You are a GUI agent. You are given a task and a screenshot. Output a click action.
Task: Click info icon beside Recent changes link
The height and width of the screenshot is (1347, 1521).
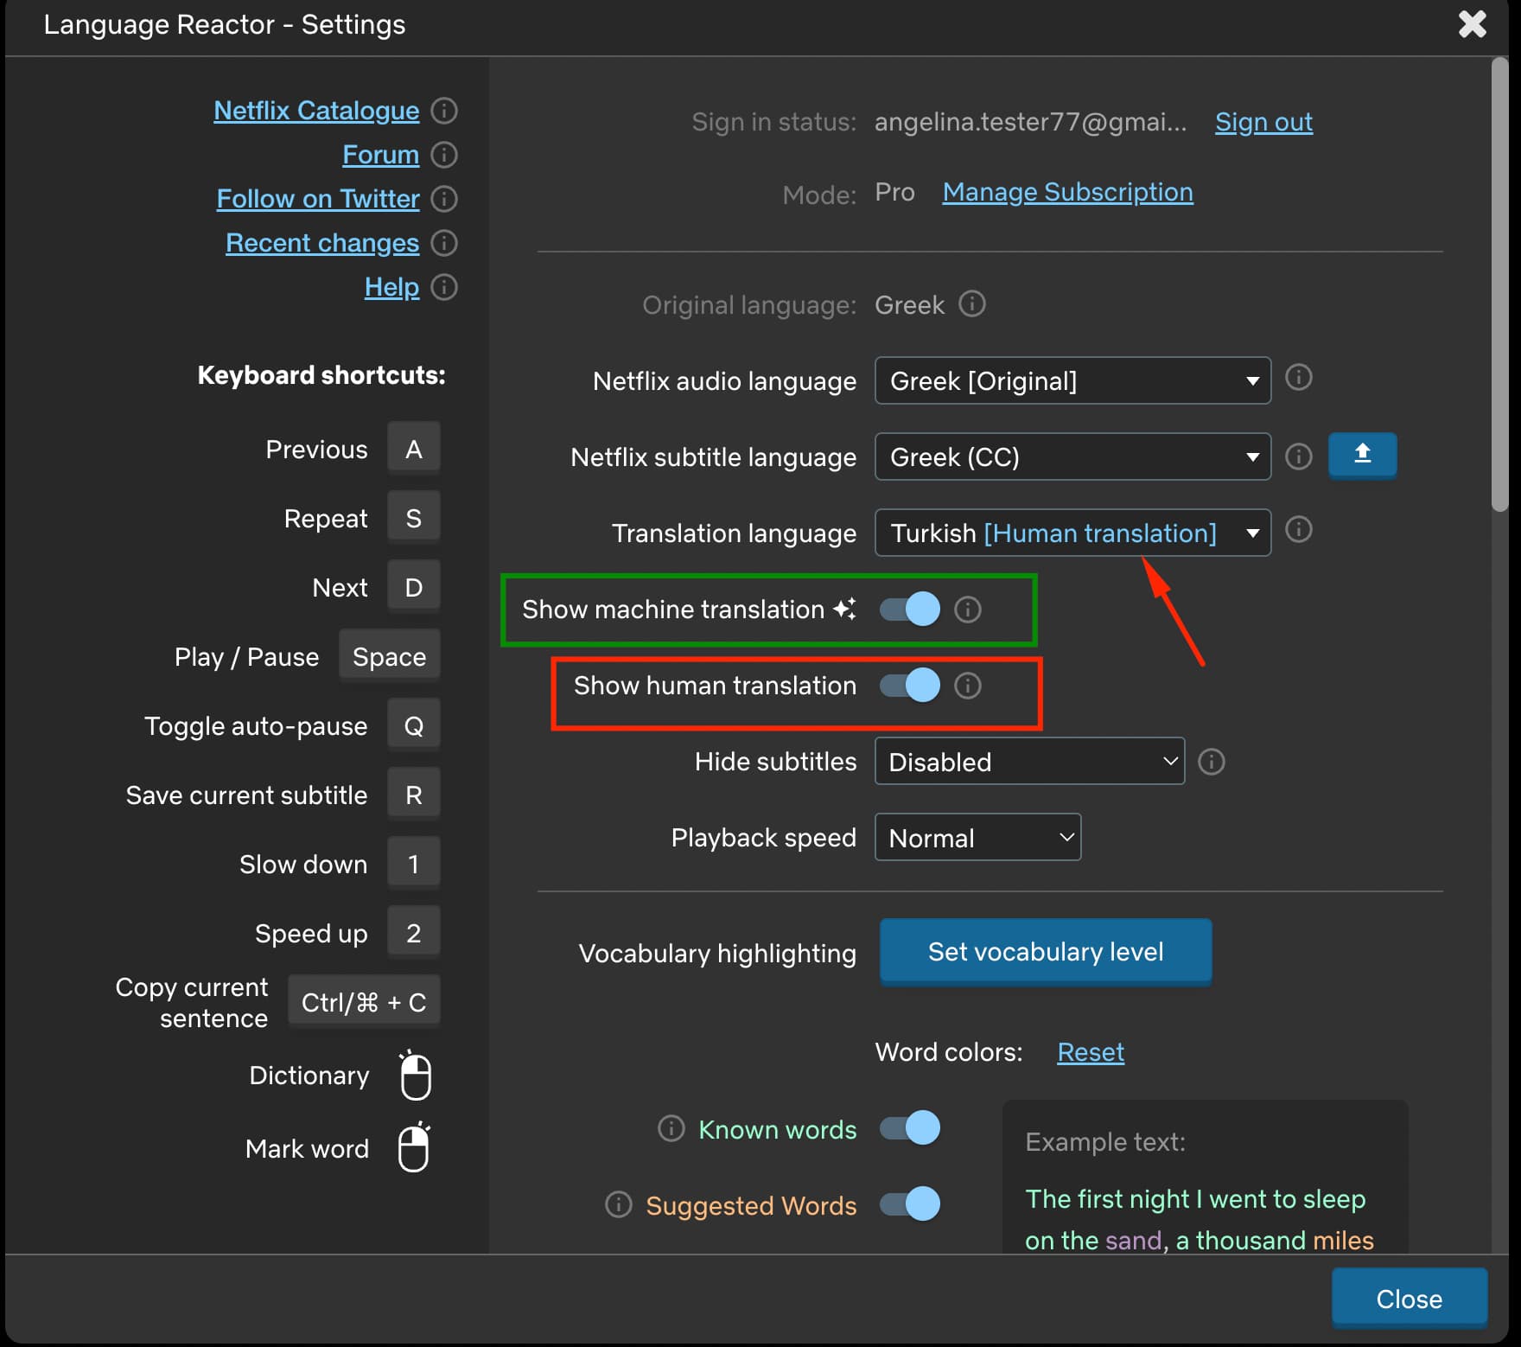click(444, 243)
